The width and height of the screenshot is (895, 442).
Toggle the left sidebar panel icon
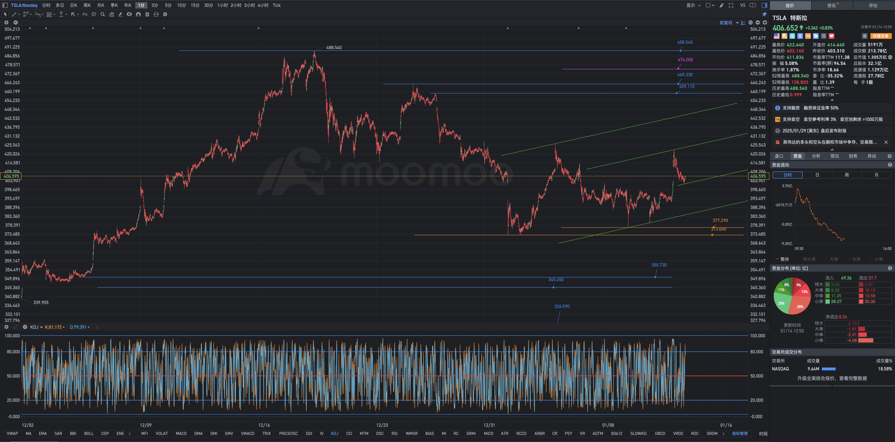click(5, 5)
